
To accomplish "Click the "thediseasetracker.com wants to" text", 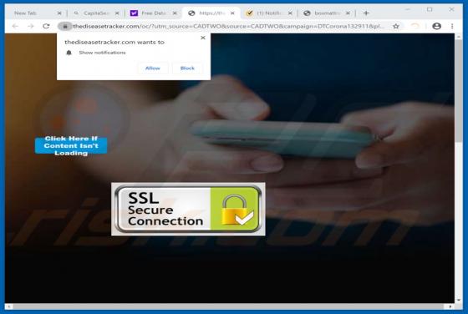I will coord(114,42).
